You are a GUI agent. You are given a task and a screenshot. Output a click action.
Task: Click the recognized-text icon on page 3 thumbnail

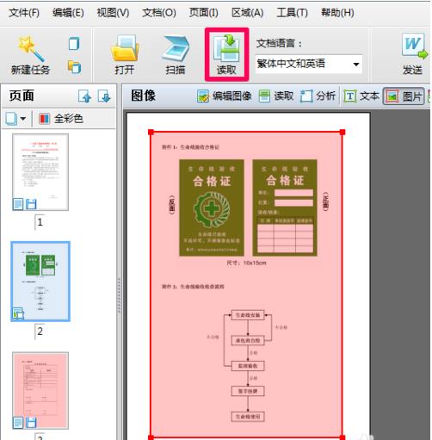[18, 423]
